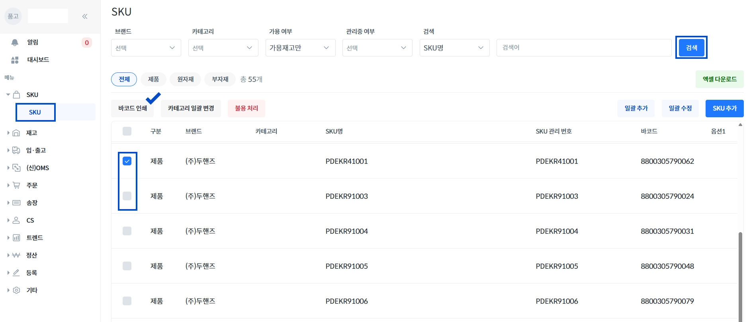Click the 엑셀 다운로드 button
The height and width of the screenshot is (322, 749).
pos(719,79)
